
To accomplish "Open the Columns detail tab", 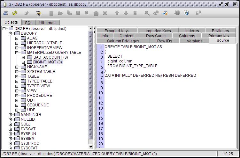I will (x=187, y=36).
